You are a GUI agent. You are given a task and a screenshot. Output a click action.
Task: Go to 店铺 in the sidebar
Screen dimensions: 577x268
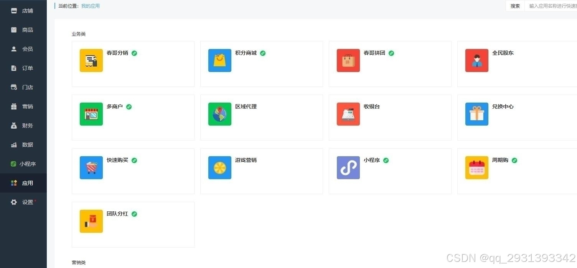23,11
